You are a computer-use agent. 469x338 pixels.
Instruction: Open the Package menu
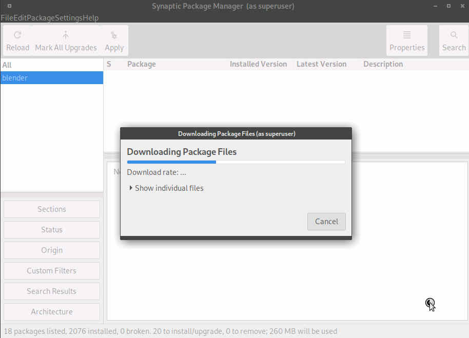coord(41,18)
